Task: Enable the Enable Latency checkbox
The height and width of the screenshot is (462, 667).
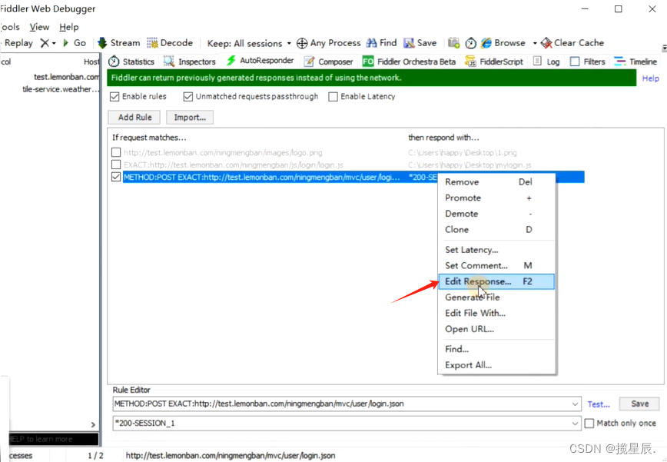Action: pyautogui.click(x=333, y=97)
